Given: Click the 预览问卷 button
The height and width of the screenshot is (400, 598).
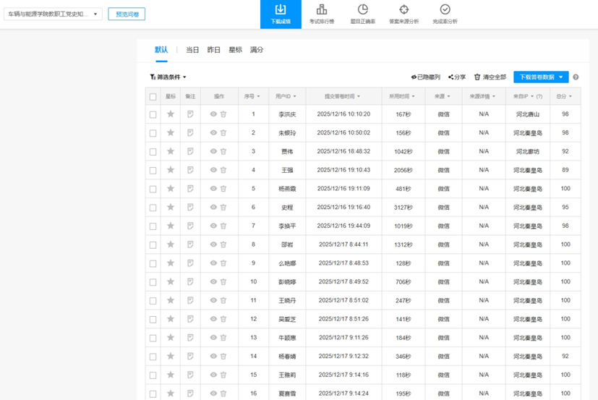Looking at the screenshot, I should coord(127,14).
